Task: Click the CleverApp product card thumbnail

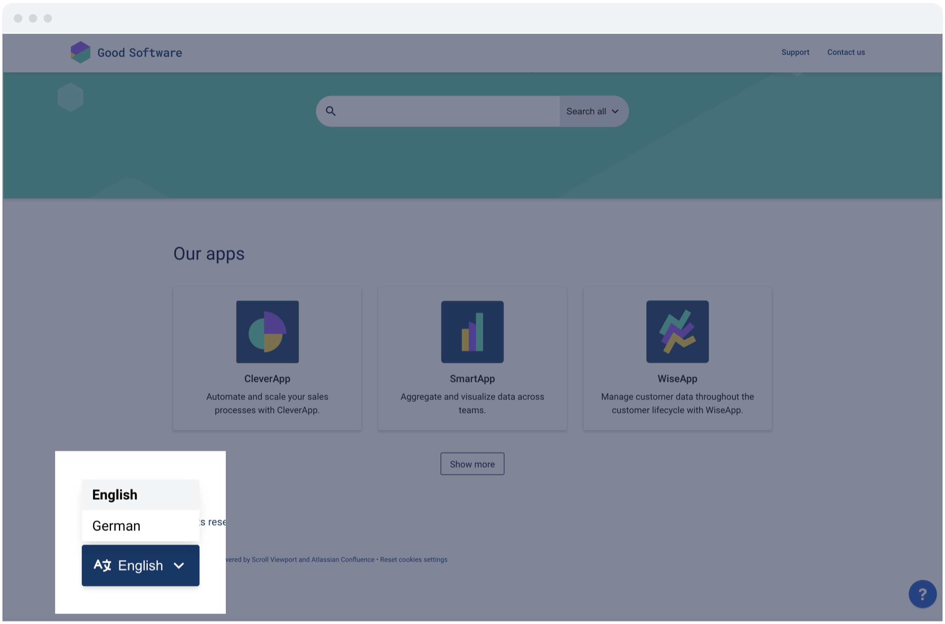Action: 267,332
